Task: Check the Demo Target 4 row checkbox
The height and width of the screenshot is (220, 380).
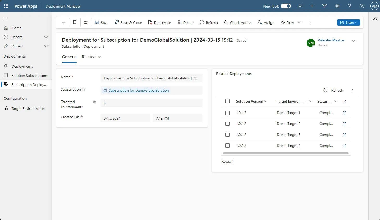Action: (x=227, y=146)
